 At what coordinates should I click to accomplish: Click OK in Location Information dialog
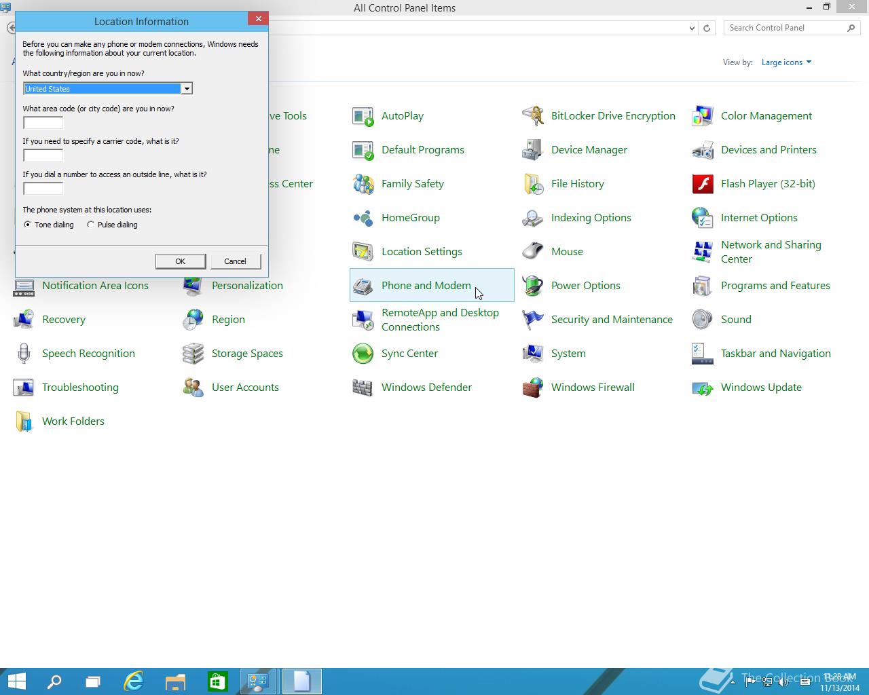pyautogui.click(x=181, y=261)
